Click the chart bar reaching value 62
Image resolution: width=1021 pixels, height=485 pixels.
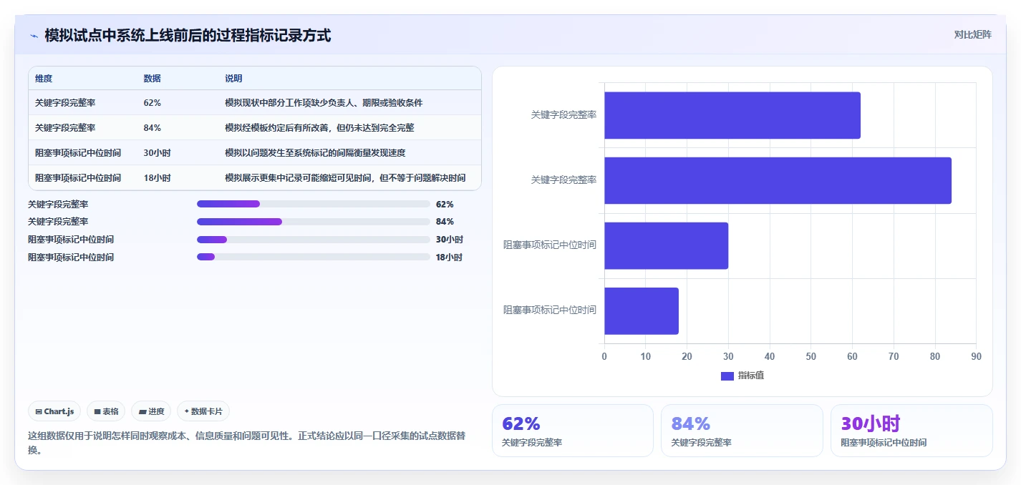coord(732,115)
